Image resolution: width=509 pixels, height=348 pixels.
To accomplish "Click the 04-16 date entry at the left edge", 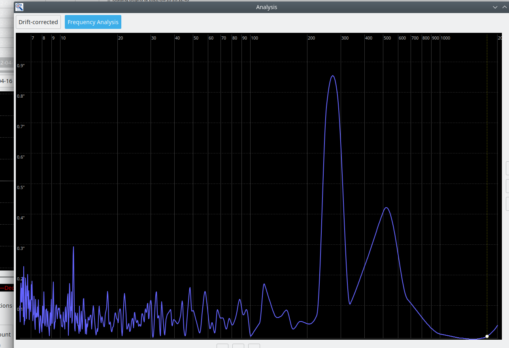I will click(6, 81).
